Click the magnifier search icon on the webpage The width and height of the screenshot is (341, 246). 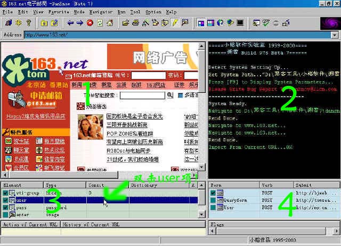tap(170, 95)
